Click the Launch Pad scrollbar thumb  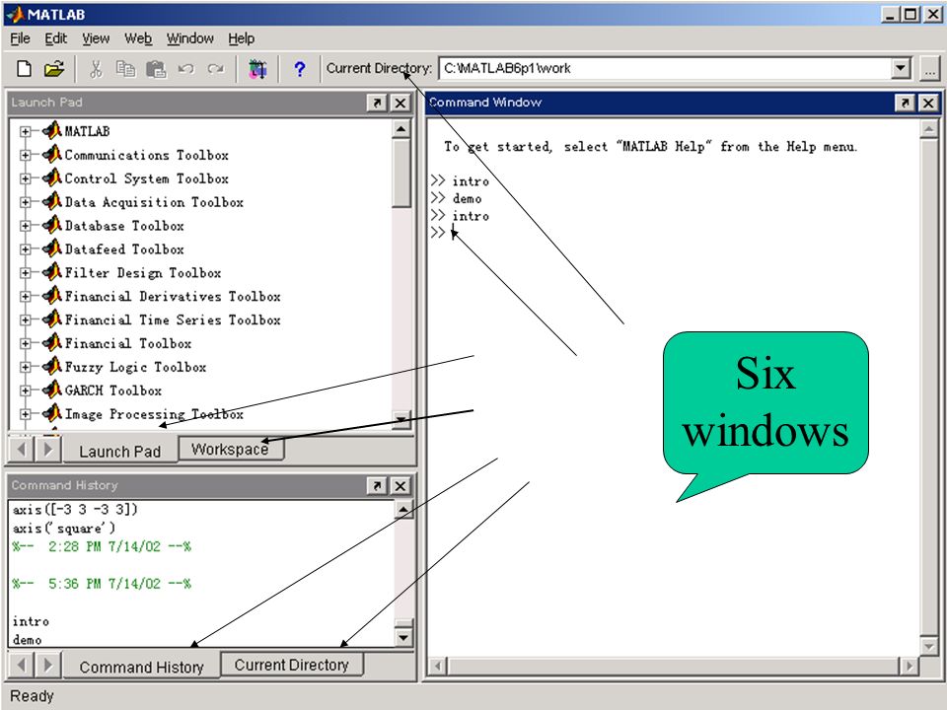pos(401,173)
